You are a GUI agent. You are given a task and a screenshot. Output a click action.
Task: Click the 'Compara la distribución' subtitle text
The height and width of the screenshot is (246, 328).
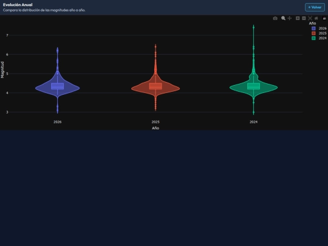coord(44,10)
